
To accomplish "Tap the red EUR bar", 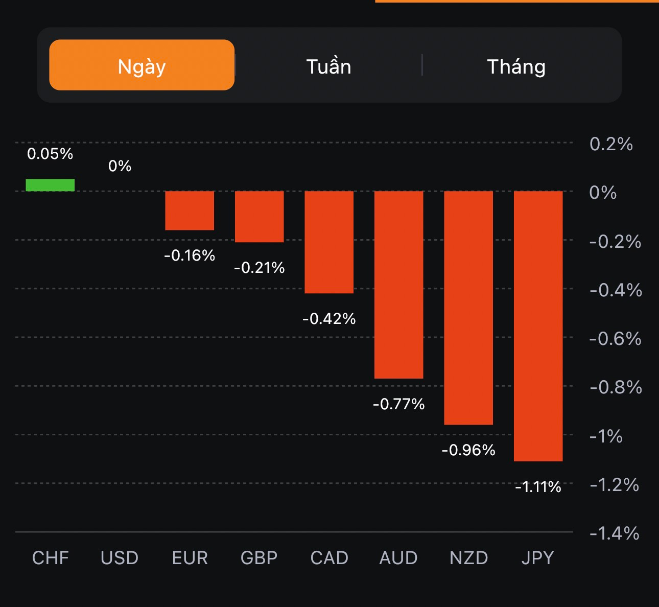I will click(x=190, y=211).
